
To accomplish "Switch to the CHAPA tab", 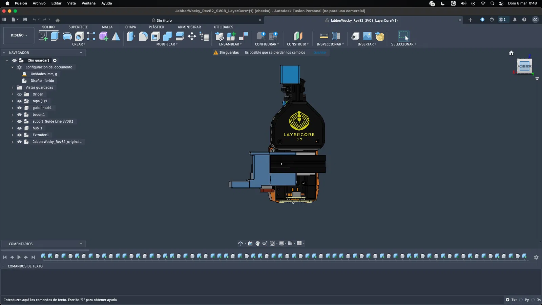I will (130, 27).
